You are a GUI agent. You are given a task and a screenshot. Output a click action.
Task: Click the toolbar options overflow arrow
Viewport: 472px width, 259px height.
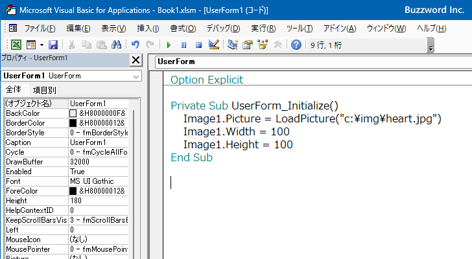pos(431,45)
